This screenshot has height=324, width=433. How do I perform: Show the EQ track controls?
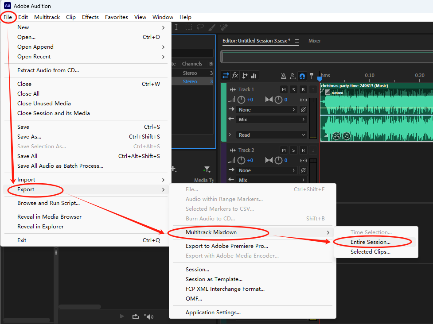click(x=254, y=76)
